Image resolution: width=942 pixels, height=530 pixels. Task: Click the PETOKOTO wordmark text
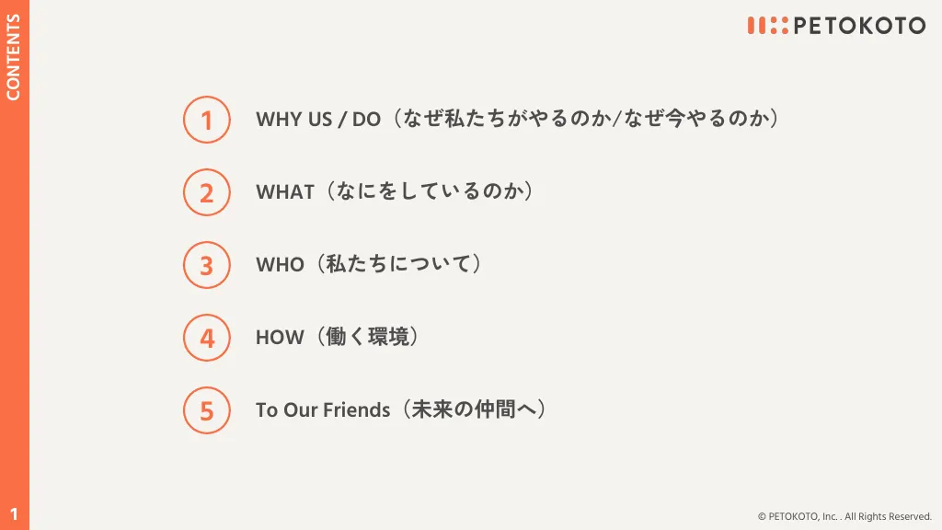[860, 25]
